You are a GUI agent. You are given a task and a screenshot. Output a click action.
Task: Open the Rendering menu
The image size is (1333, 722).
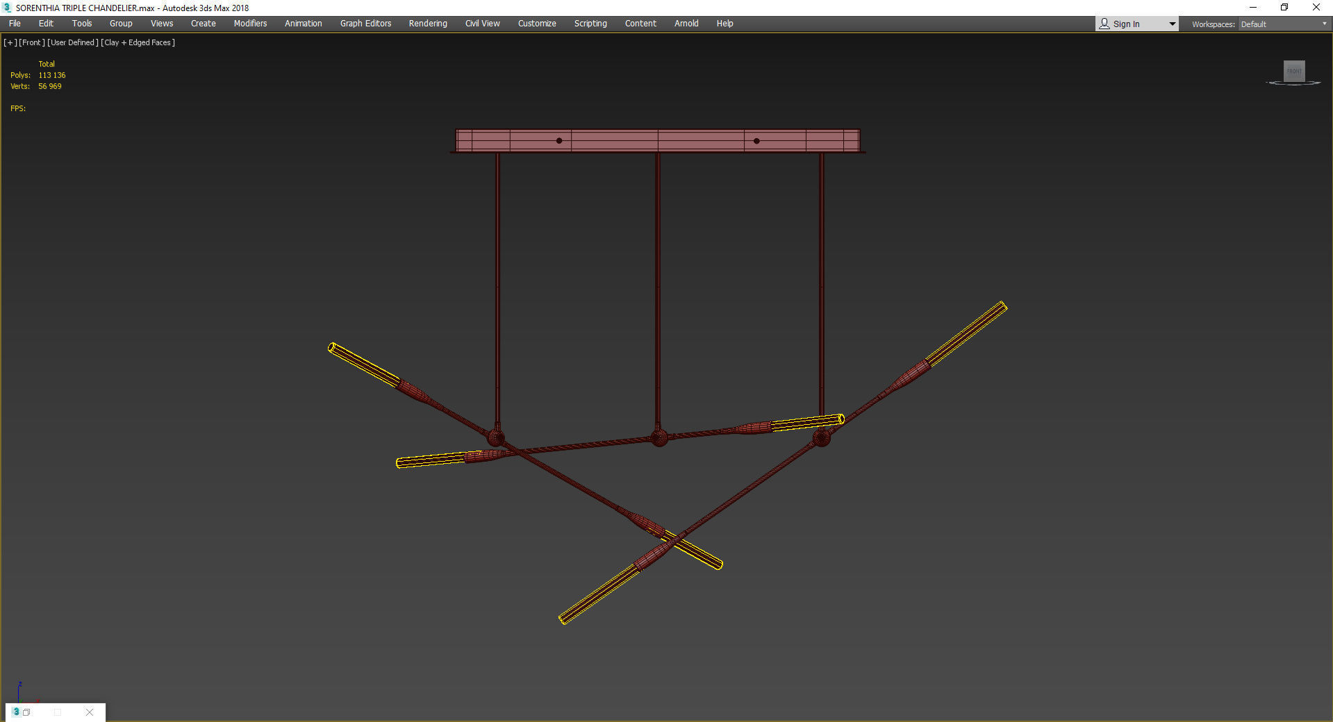coord(428,24)
